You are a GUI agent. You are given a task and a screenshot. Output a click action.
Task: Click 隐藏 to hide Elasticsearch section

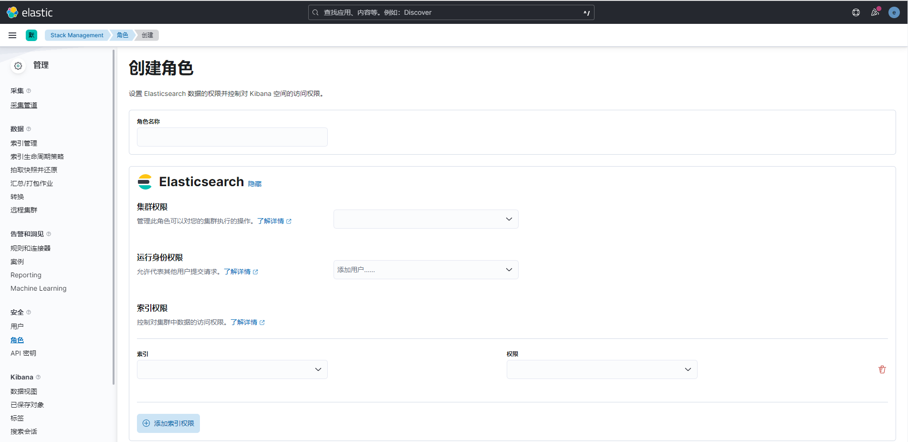click(x=255, y=184)
